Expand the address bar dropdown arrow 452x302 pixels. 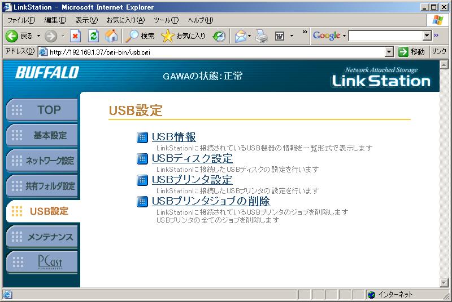tap(389, 52)
